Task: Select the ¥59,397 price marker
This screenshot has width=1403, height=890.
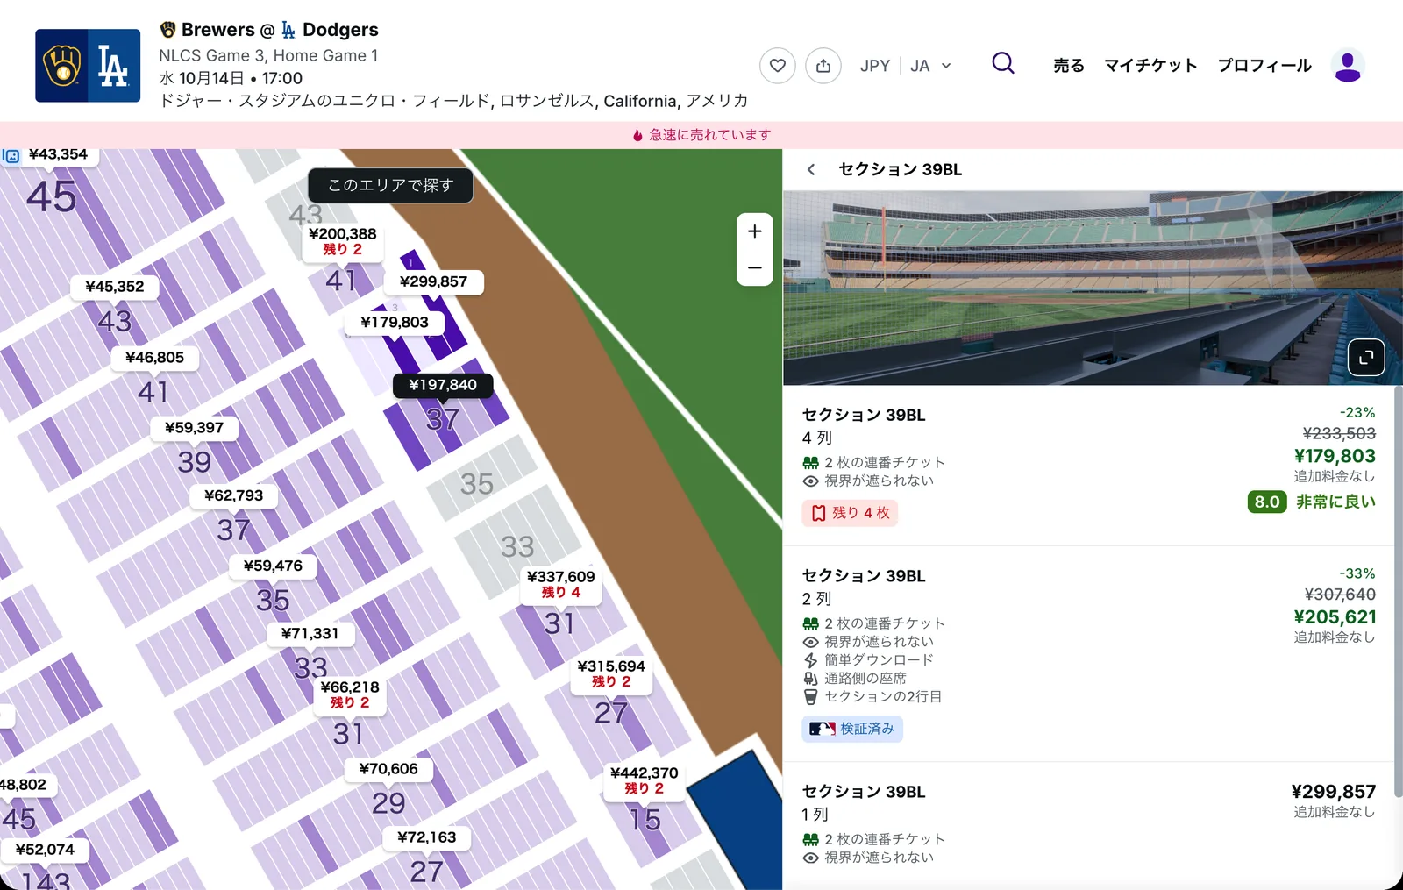Action: pos(194,428)
